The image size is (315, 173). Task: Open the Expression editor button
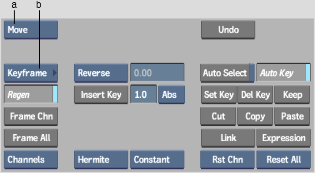[284, 138]
